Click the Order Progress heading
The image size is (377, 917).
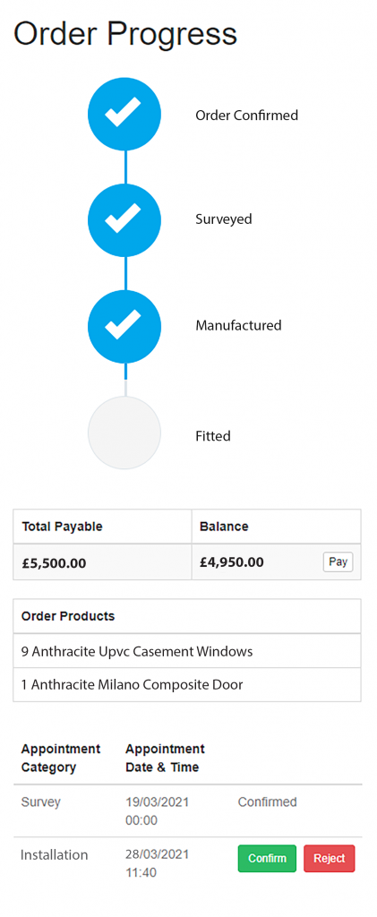tap(125, 33)
